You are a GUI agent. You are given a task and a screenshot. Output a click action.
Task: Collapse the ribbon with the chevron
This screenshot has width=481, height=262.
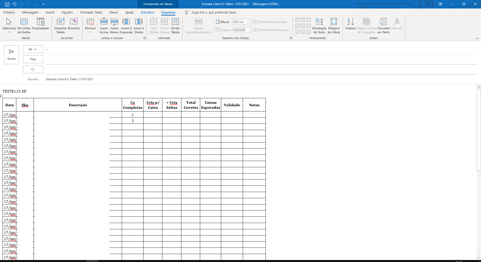(477, 38)
